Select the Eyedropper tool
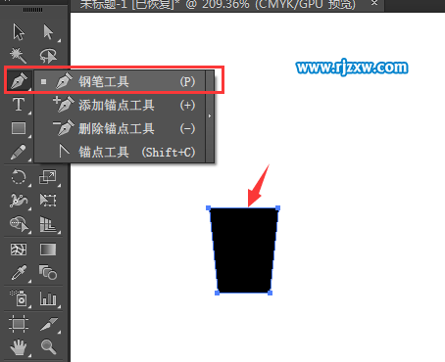Image resolution: width=445 pixels, height=362 pixels. tap(19, 273)
